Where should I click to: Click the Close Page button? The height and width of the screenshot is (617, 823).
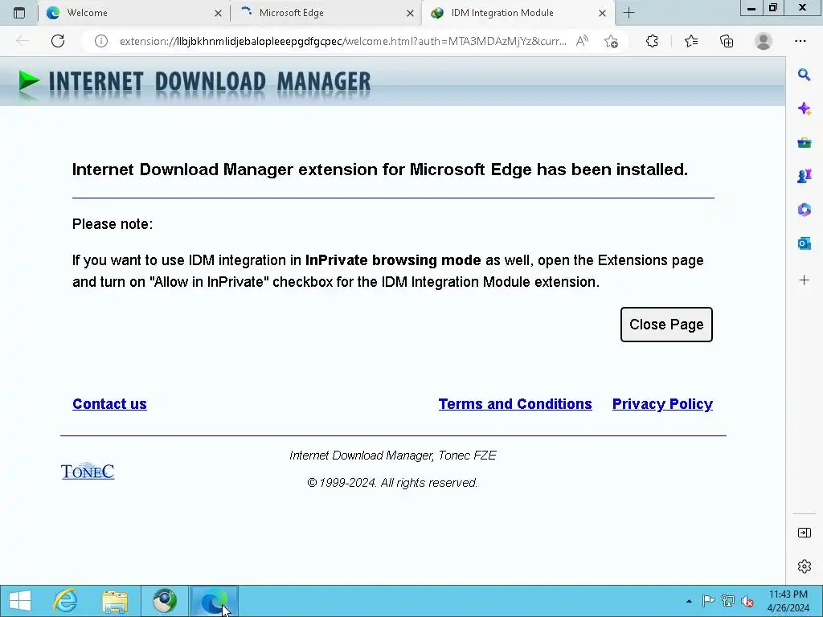point(666,325)
